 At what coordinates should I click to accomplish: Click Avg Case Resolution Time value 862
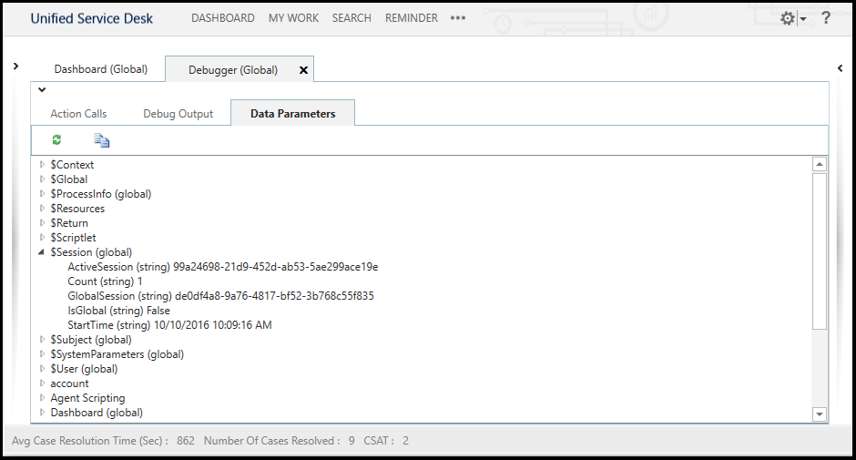pos(186,440)
